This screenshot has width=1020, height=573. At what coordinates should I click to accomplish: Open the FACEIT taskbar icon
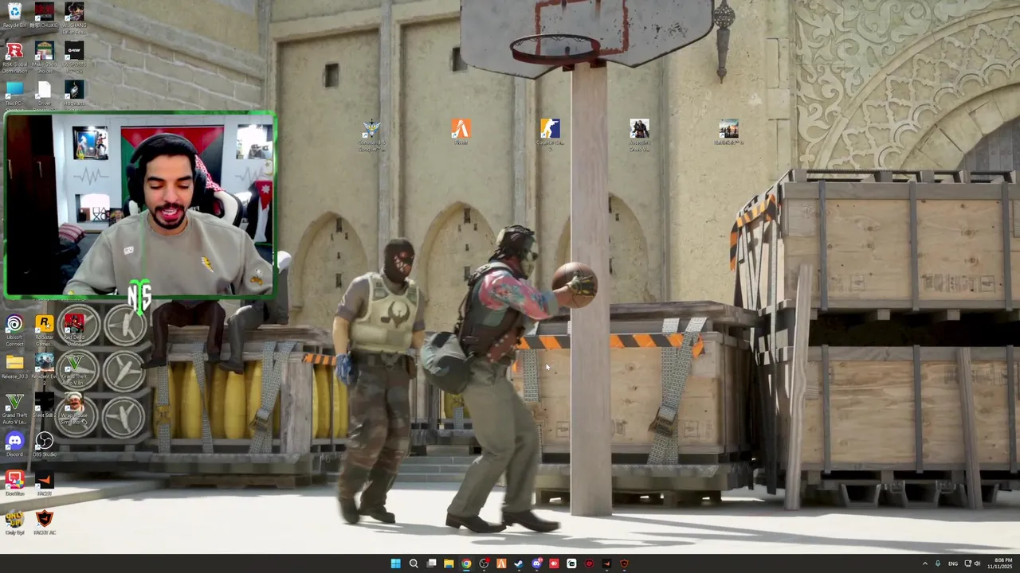(606, 563)
